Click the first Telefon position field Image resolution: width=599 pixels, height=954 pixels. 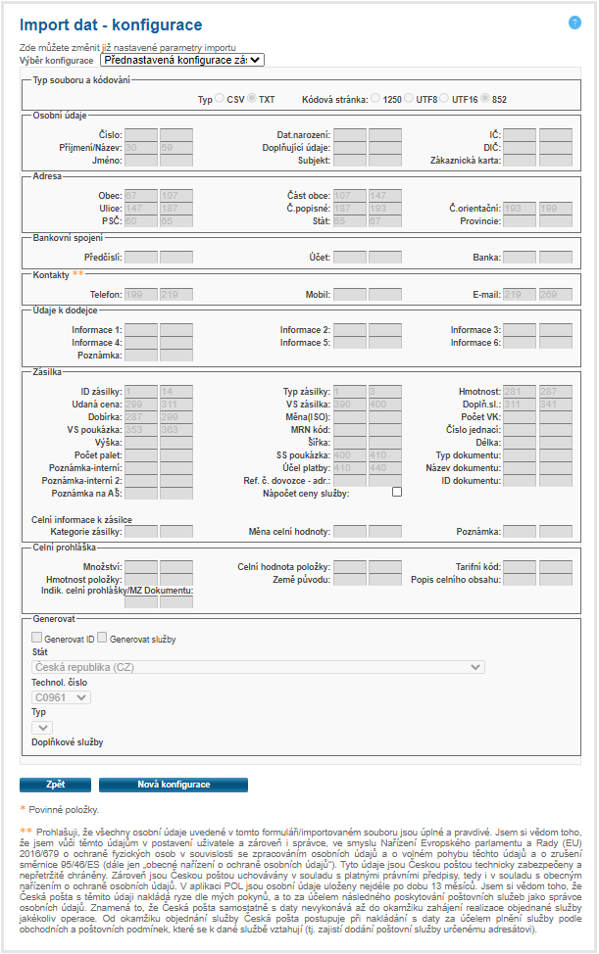[x=141, y=294]
